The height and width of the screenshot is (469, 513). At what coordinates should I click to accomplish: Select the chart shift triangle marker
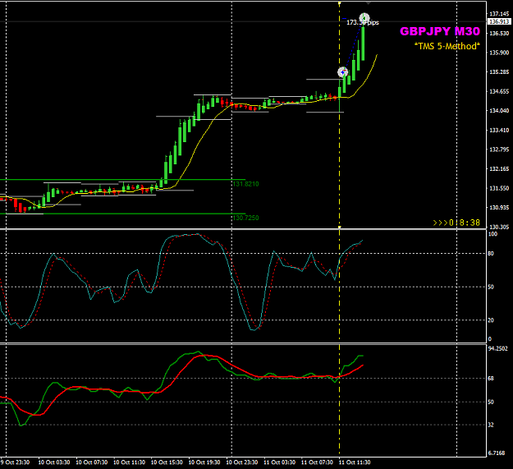[368, 3]
